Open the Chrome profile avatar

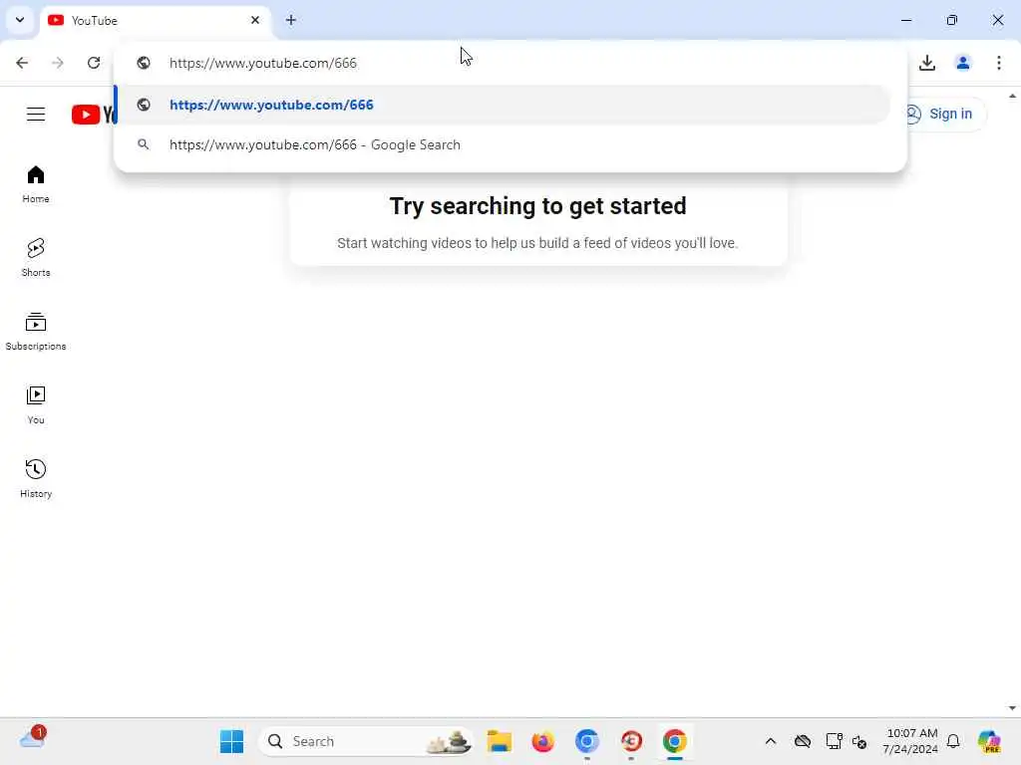963,63
